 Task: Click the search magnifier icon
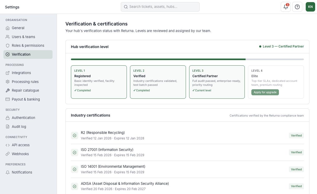(x=126, y=7)
